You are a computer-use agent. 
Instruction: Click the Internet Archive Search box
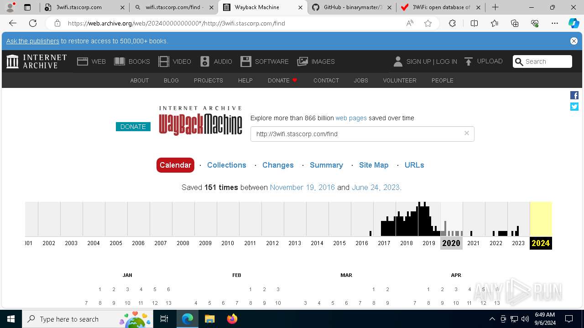pos(542,61)
